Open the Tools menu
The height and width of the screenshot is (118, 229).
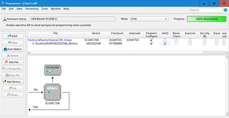(45, 9)
